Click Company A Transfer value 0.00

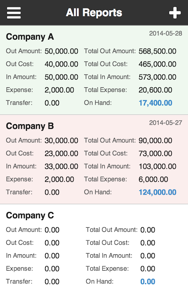tap(52, 103)
